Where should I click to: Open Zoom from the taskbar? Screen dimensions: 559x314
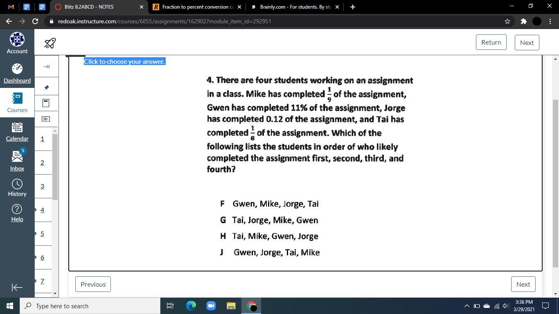click(211, 306)
